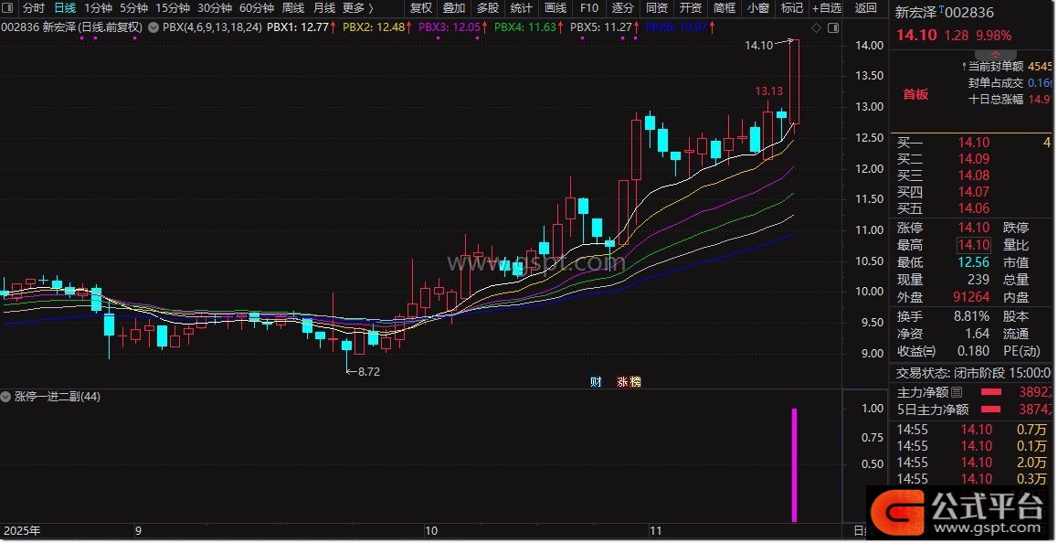
Task: Expand the PBX indicator dropdown arrow
Action: (153, 27)
